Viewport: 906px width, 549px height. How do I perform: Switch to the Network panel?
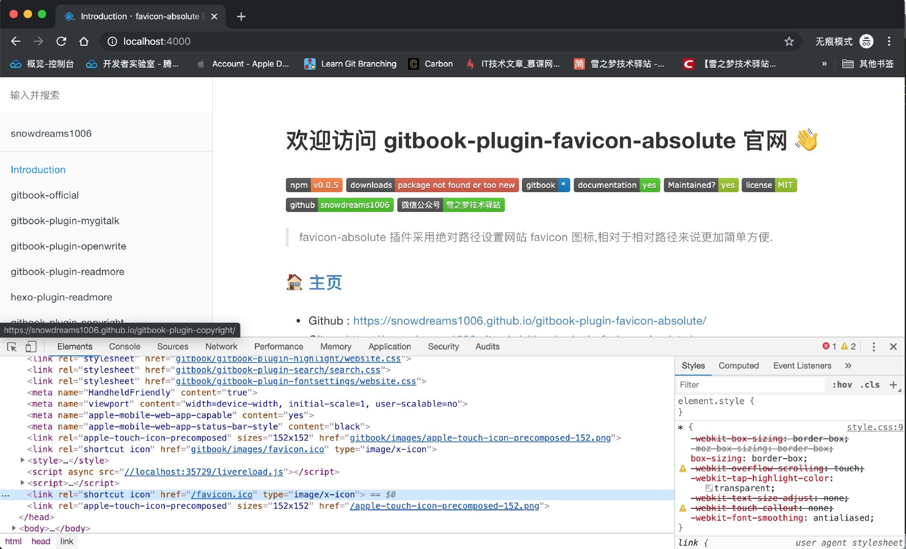[221, 346]
